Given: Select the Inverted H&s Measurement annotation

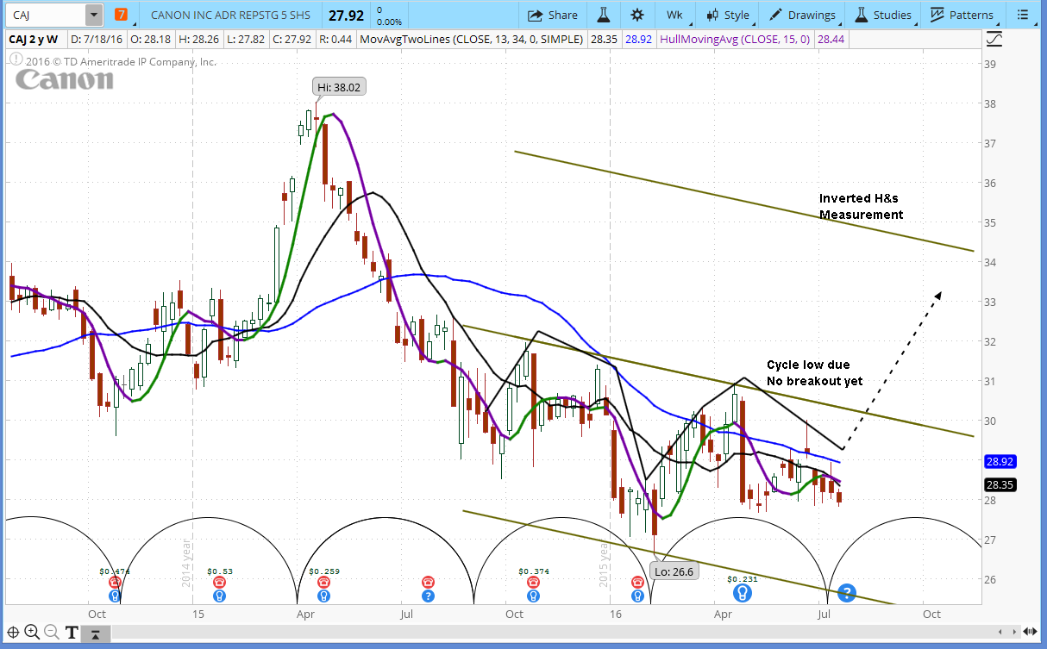Looking at the screenshot, I should (861, 206).
